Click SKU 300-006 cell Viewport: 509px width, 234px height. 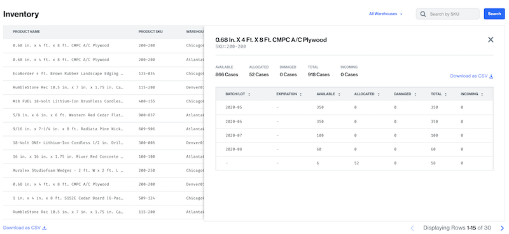coord(147,142)
